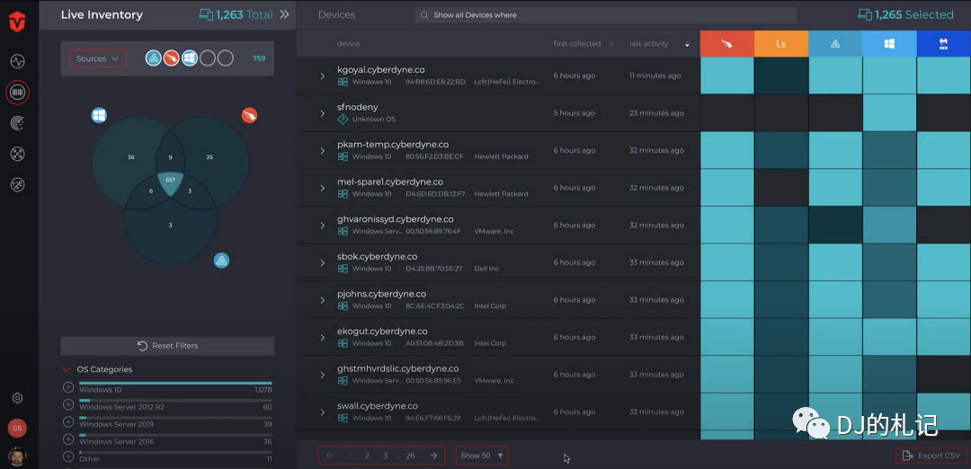Viewport: 971px width, 469px height.
Task: Click the Windows logo column header
Action: point(889,44)
